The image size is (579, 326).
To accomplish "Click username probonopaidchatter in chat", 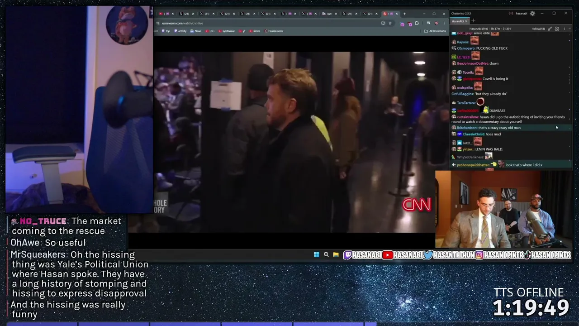I will point(474,165).
